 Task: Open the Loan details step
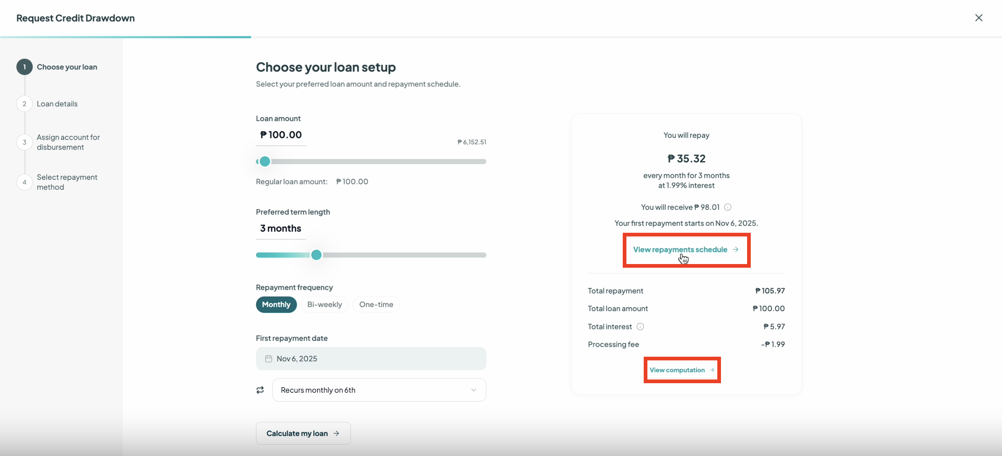57,104
